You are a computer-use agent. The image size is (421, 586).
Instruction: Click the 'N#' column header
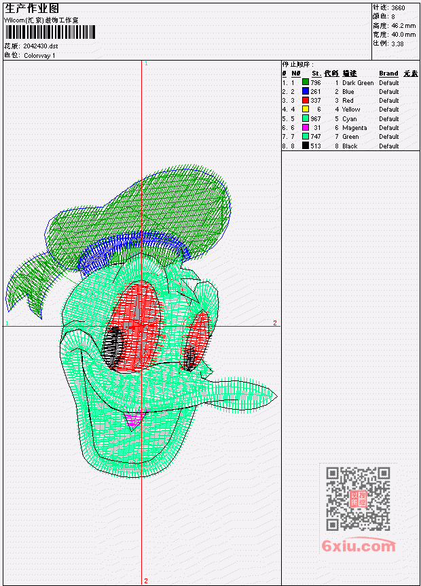pos(295,74)
